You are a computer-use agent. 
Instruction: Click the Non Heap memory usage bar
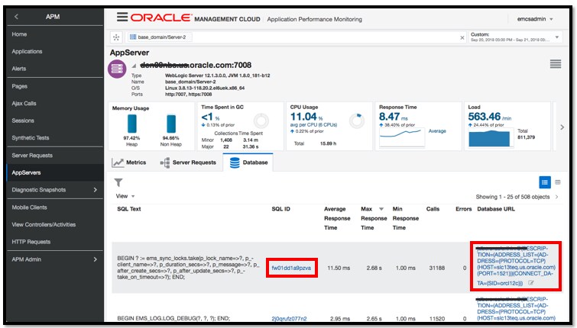(x=171, y=124)
